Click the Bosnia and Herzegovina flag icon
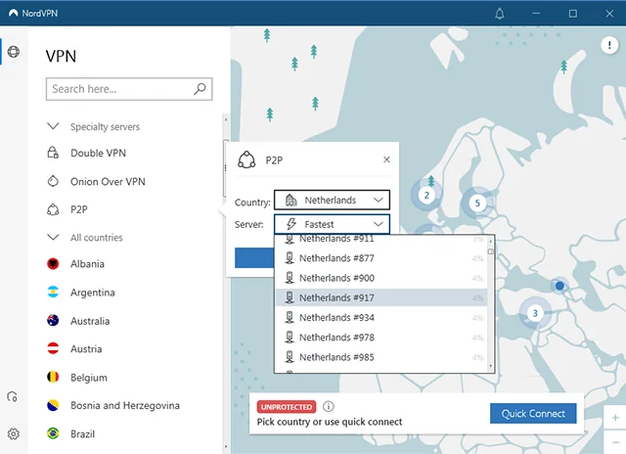626x454 pixels. pyautogui.click(x=53, y=405)
